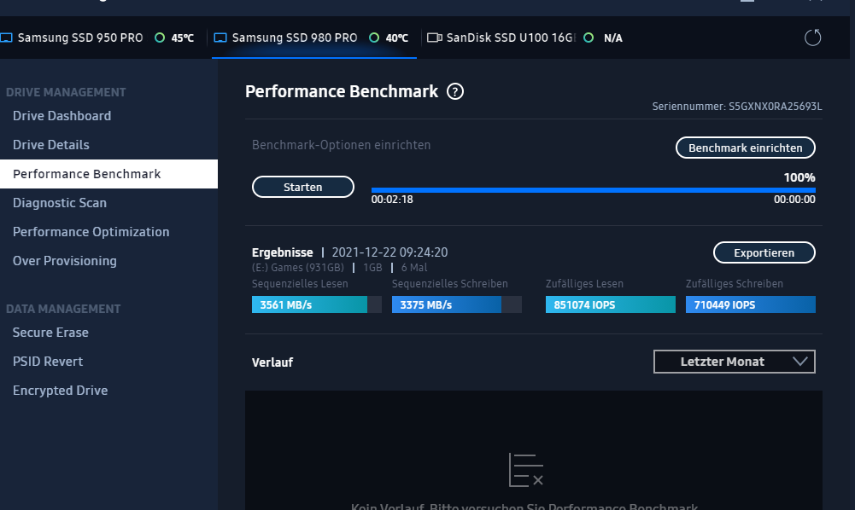Click the result timestamp 2021-12-22 09:24:20
The image size is (855, 510).
click(389, 252)
